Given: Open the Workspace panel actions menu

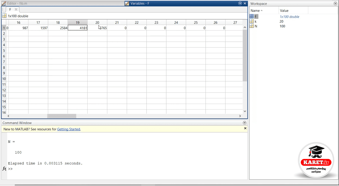Looking at the screenshot, I should coord(336,4).
